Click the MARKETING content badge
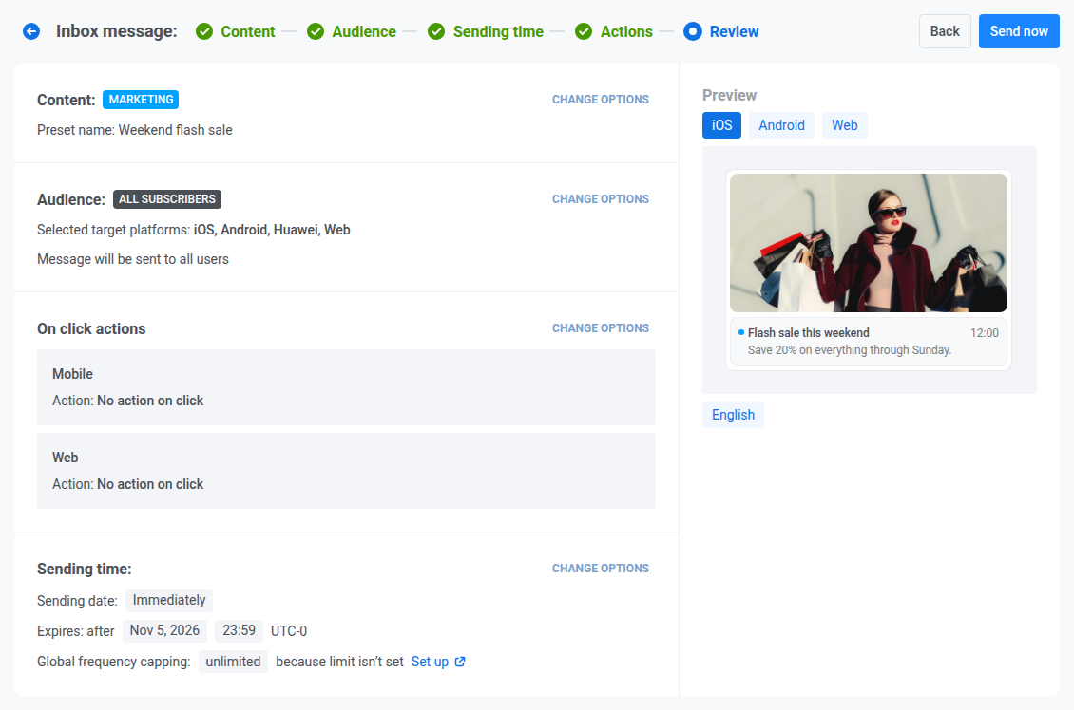The width and height of the screenshot is (1074, 710). click(x=141, y=99)
